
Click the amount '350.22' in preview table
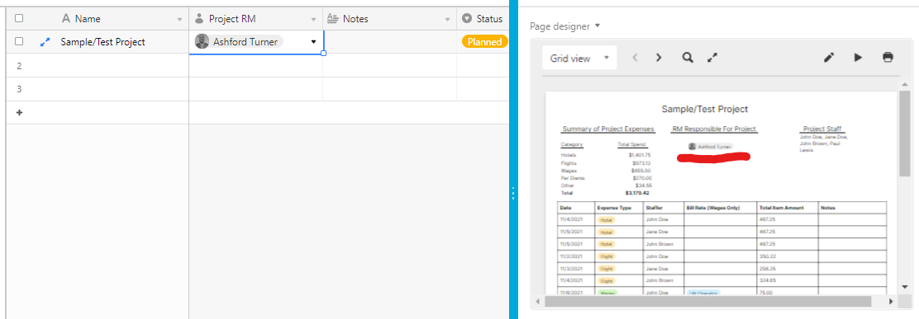768,256
